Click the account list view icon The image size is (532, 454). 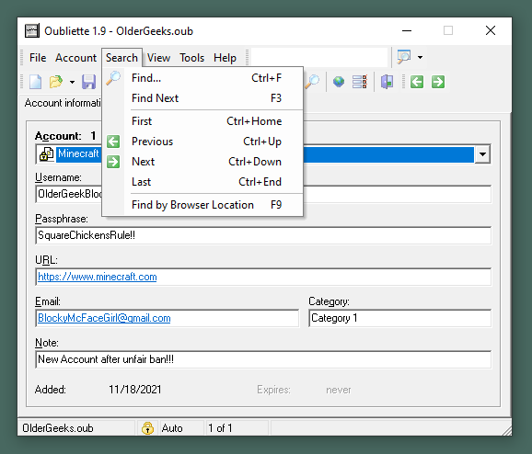click(359, 82)
